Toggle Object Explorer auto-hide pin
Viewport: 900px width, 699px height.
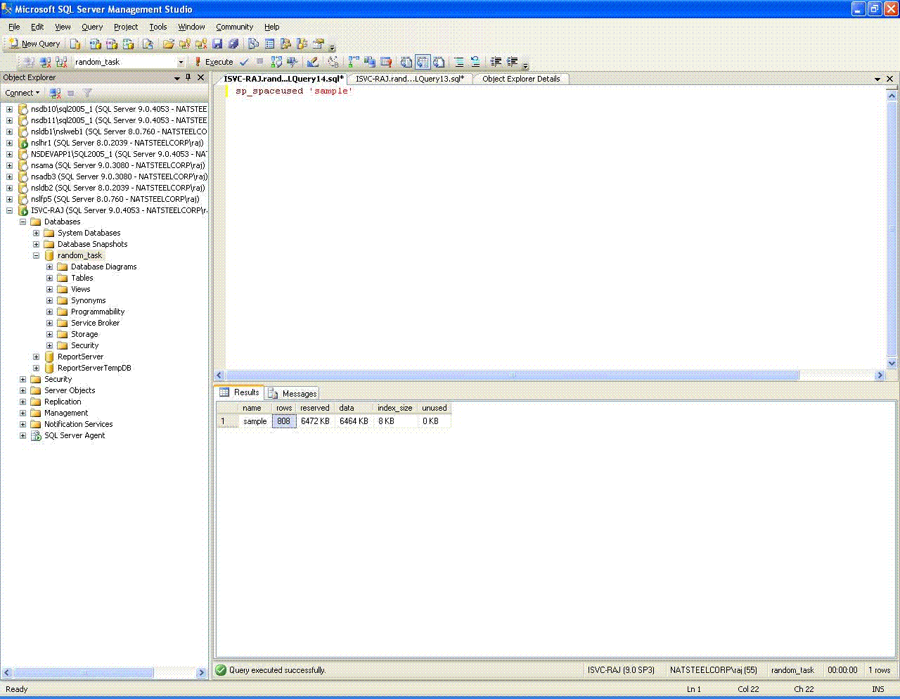coord(188,77)
